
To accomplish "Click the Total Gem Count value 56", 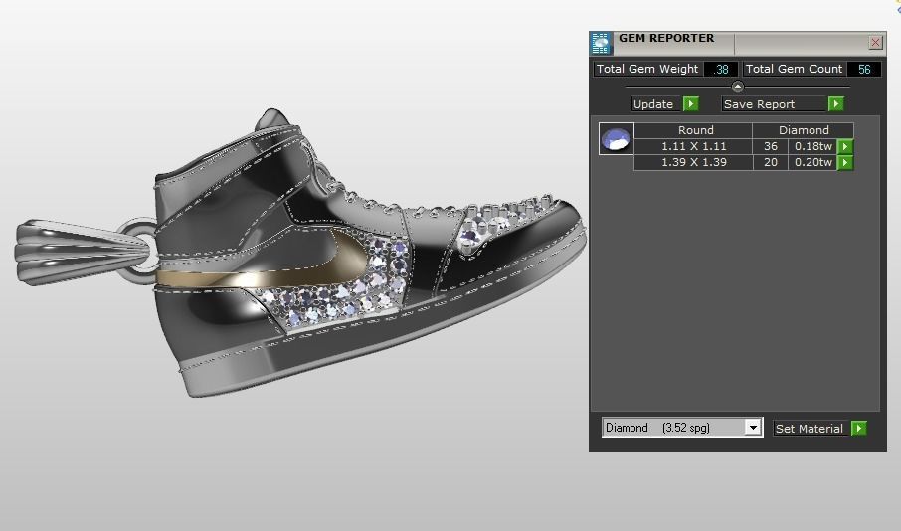I will [x=863, y=69].
